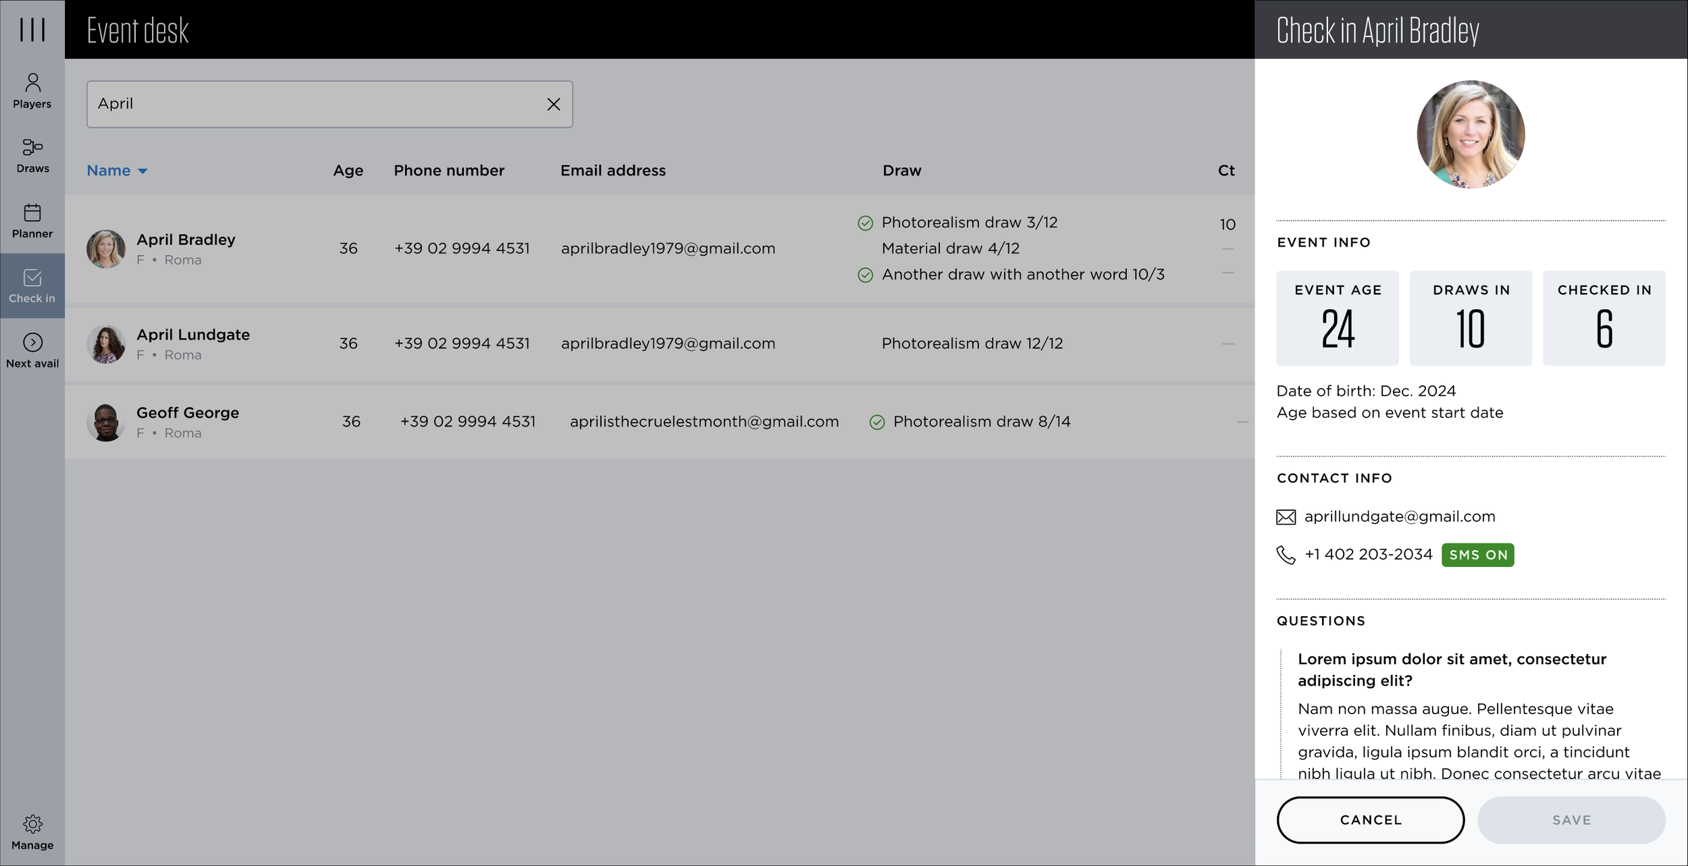Click the email envelope icon
The height and width of the screenshot is (866, 1688).
1286,517
